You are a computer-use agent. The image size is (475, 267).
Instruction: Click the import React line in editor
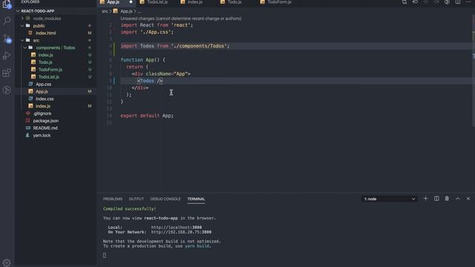click(x=157, y=25)
